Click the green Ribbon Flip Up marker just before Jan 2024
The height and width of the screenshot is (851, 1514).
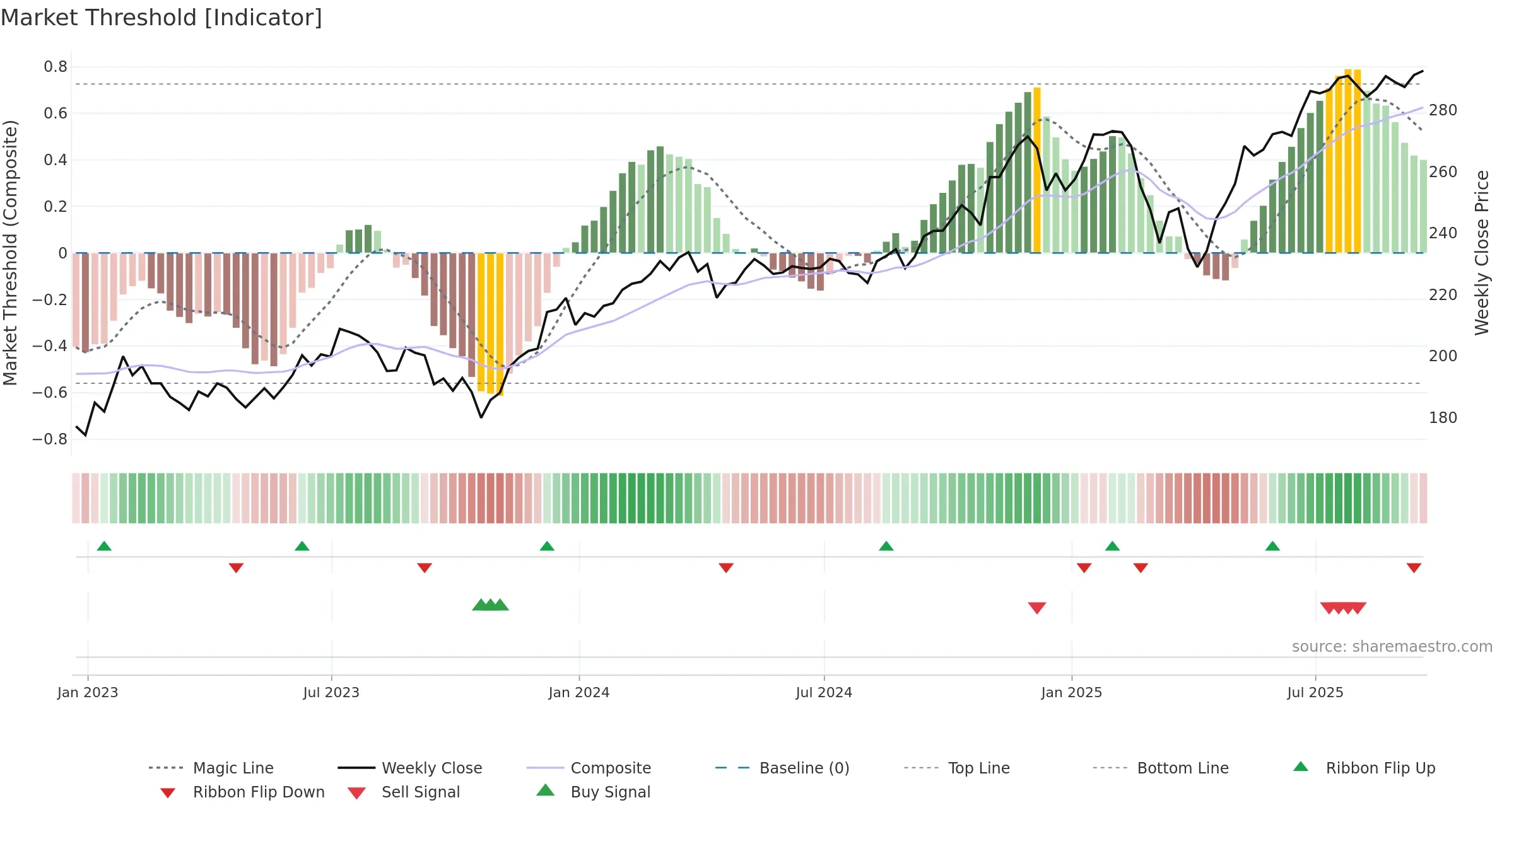click(547, 546)
